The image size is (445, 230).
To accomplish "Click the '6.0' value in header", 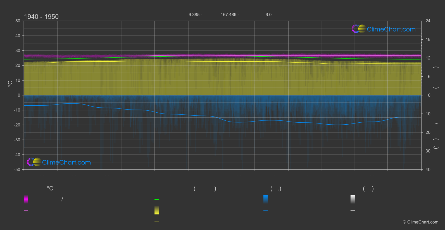I will point(268,14).
